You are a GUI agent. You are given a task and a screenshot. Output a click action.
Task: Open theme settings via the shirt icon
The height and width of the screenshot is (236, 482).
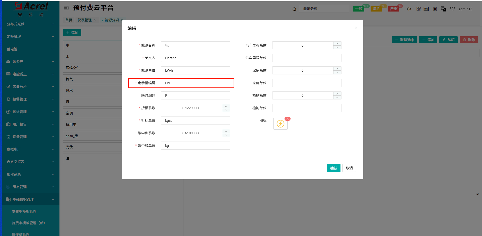(x=452, y=9)
